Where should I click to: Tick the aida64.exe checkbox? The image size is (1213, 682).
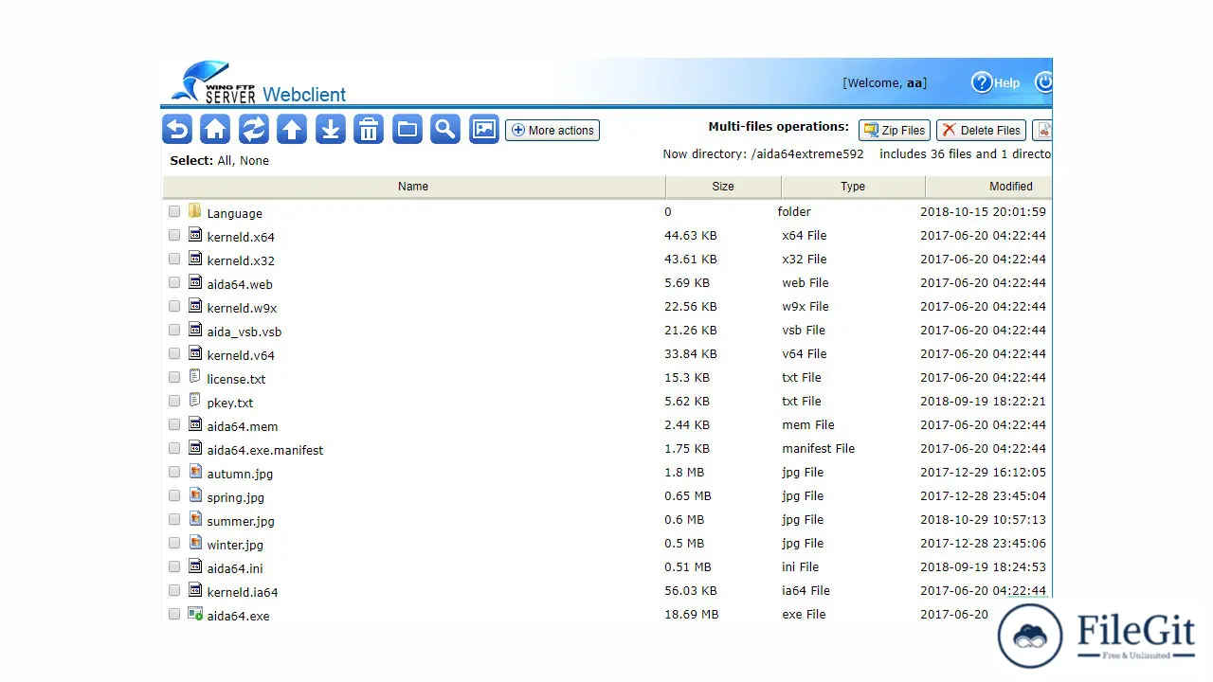(174, 614)
